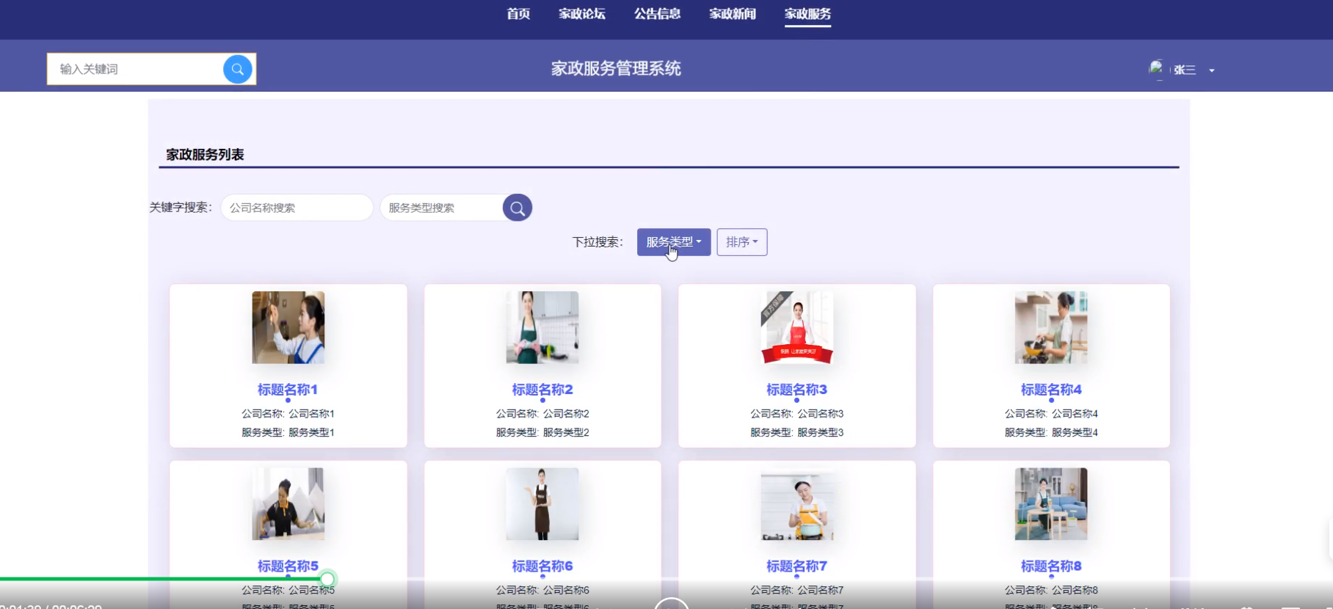Open the 张三 user dropdown arrow

pos(1212,70)
